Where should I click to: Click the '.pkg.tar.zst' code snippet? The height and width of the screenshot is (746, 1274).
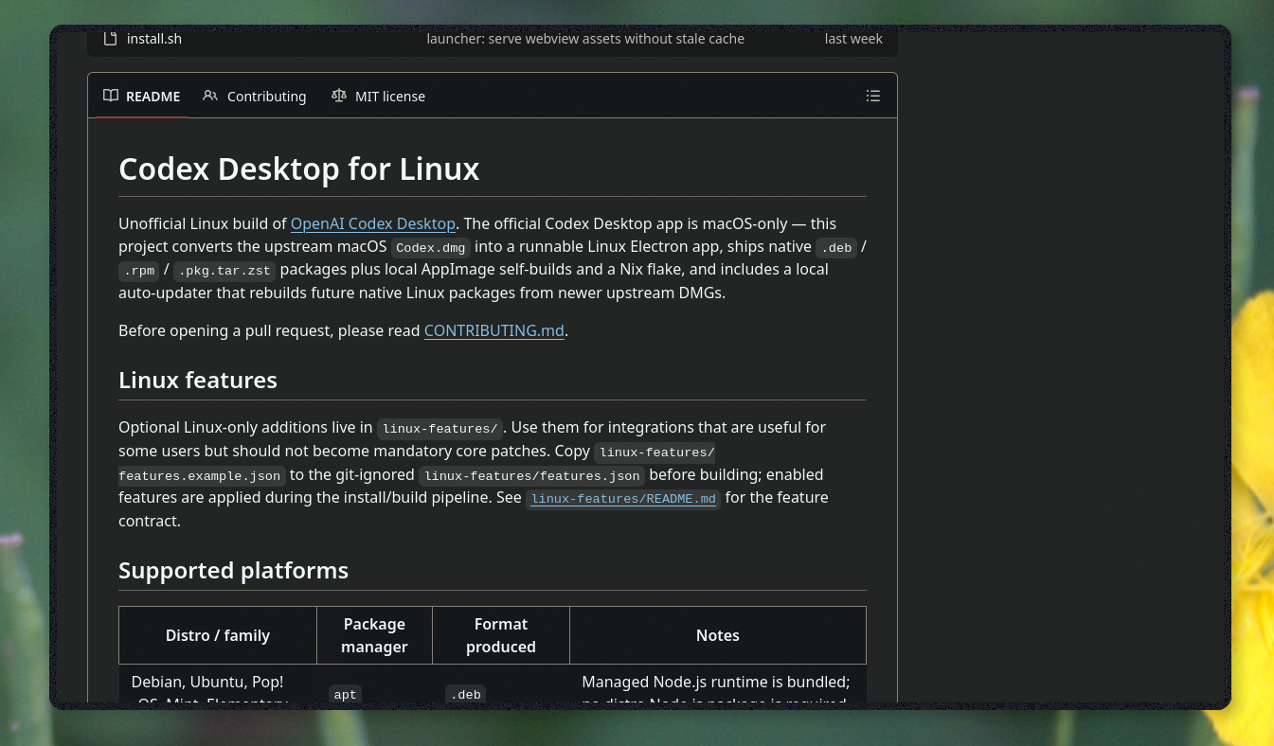224,271
